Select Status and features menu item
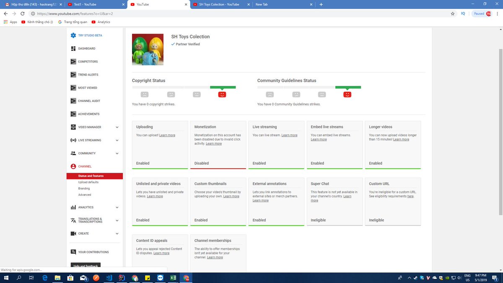 [x=95, y=176]
